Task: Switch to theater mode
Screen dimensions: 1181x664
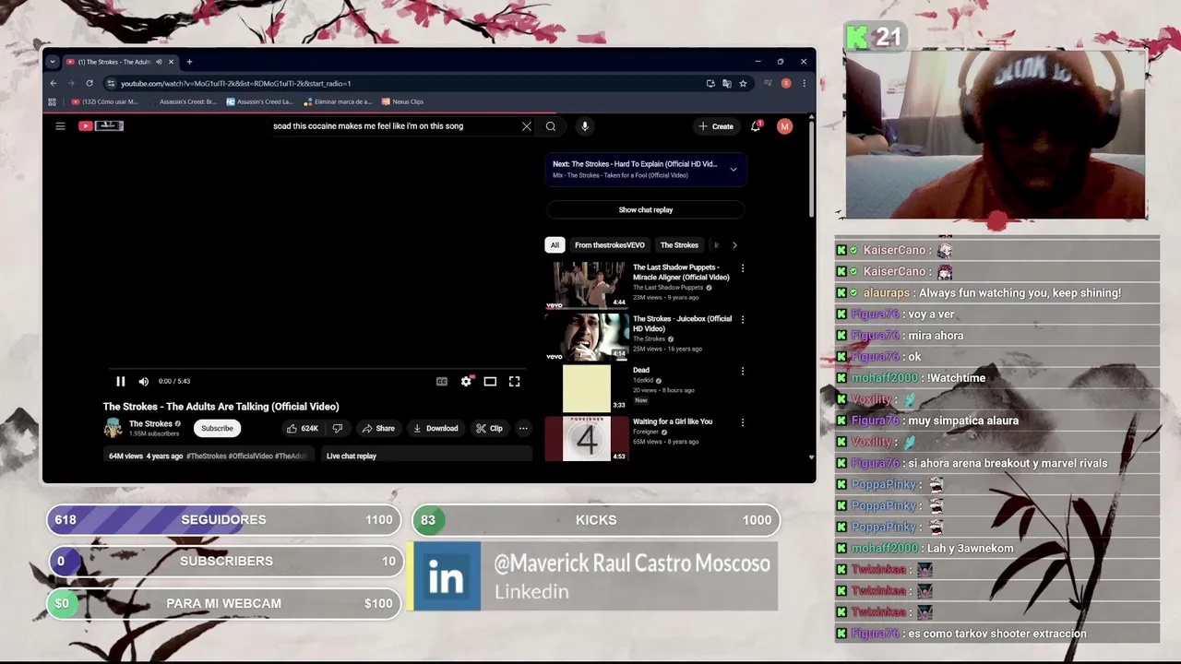Action: point(490,381)
